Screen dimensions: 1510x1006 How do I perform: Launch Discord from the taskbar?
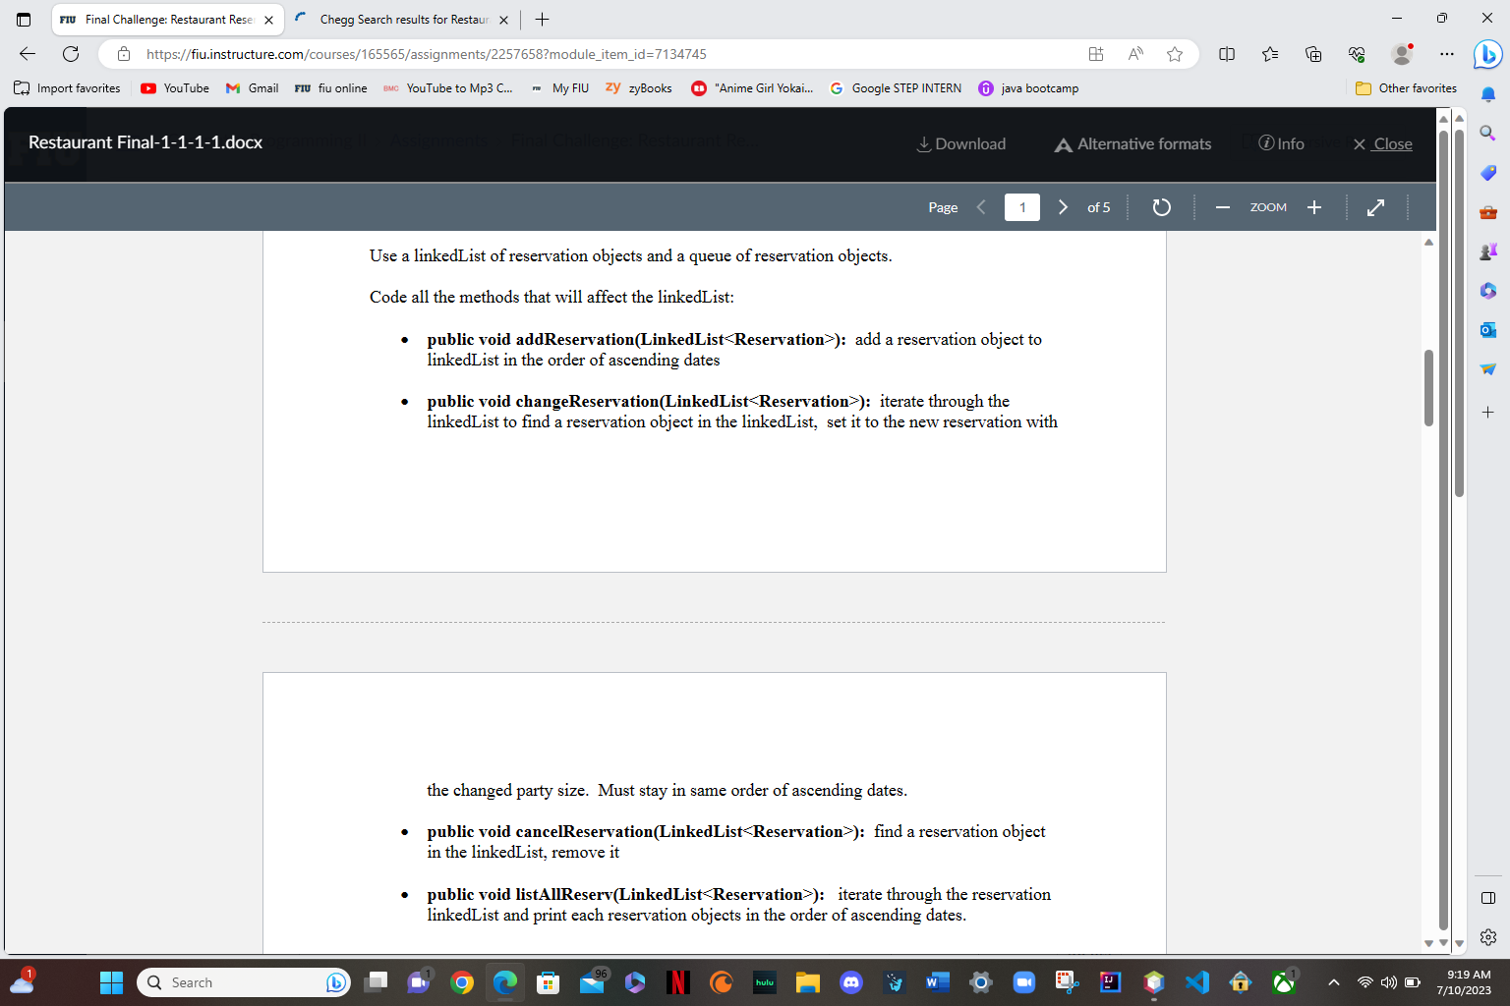tap(850, 982)
